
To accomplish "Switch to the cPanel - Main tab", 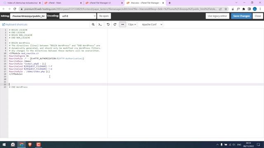I will 62,3.
